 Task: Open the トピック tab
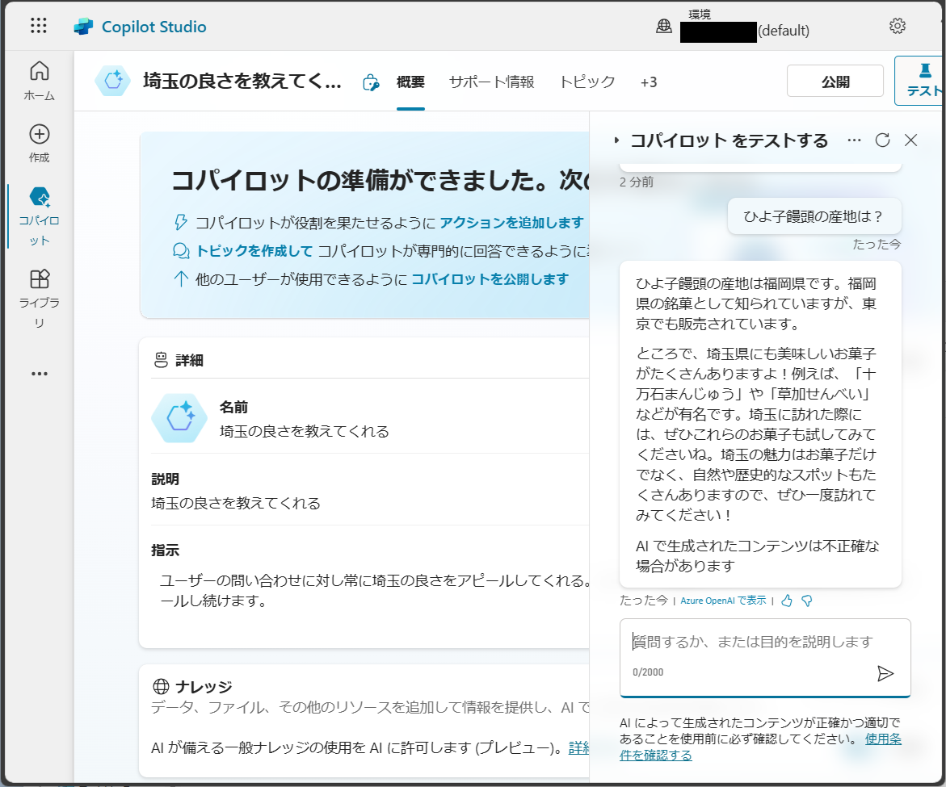587,82
